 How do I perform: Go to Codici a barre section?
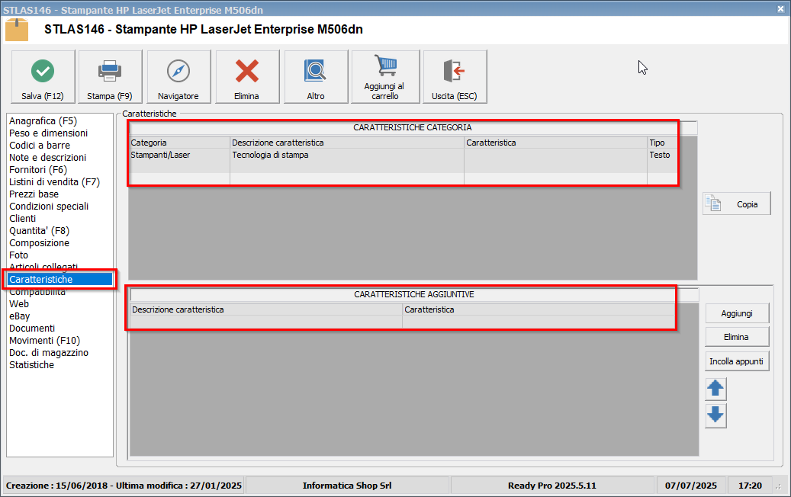point(40,145)
